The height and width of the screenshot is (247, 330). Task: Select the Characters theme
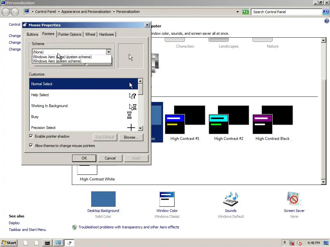point(185,43)
